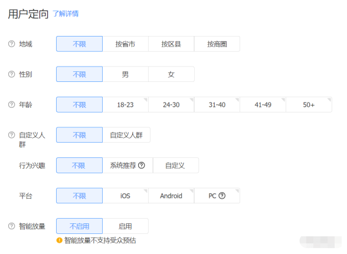Expand the 18-23 age option corner arrow
Image resolution: width=347 pixels, height=254 pixels.
tap(146, 100)
